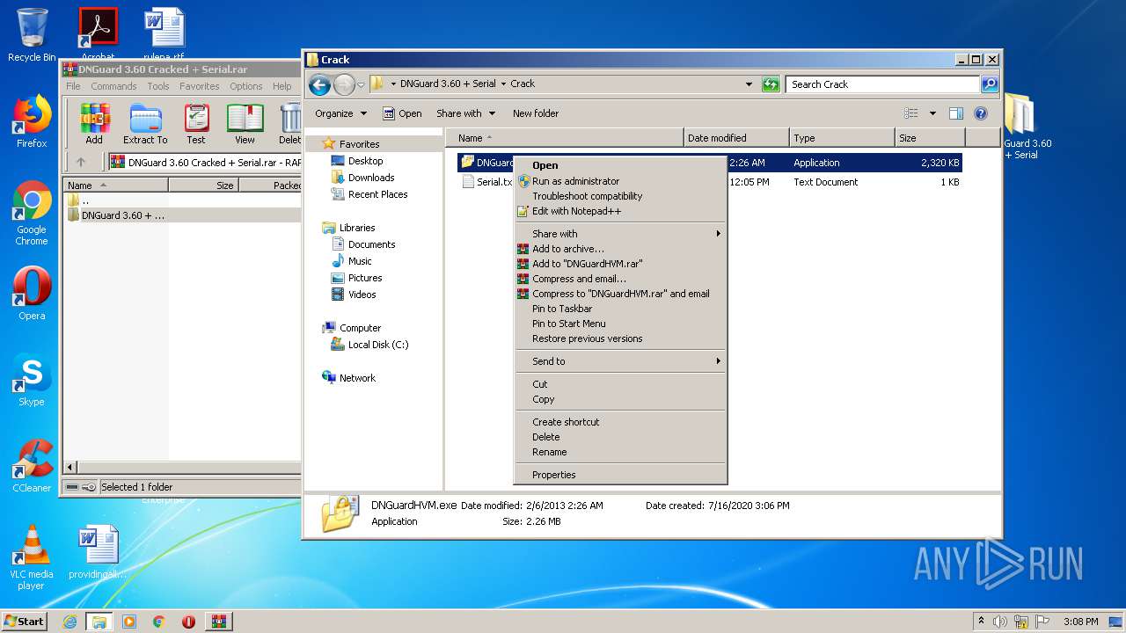Select the Skype desktop icon
The width and height of the screenshot is (1126, 633).
tap(32, 380)
